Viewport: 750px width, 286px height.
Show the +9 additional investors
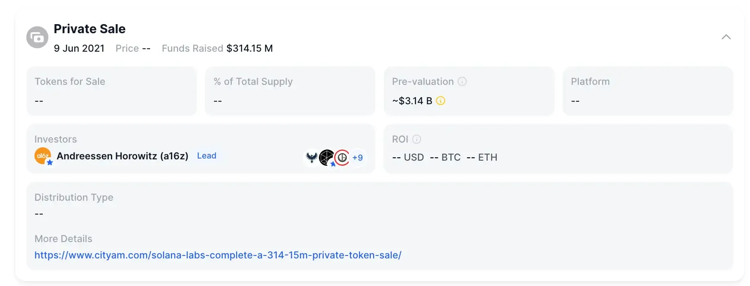[x=358, y=158]
